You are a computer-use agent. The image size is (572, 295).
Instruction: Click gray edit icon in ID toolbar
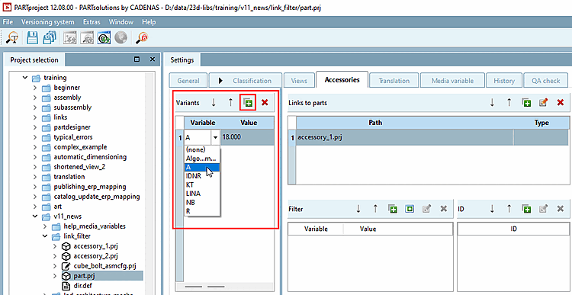[544, 209]
